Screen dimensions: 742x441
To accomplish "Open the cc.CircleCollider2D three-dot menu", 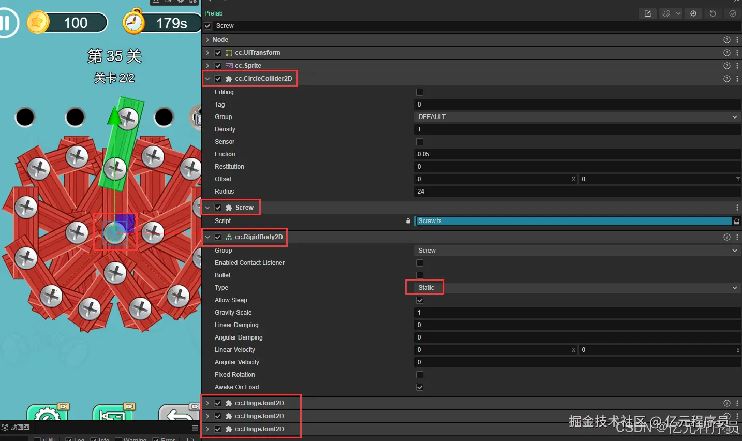I will pos(737,79).
